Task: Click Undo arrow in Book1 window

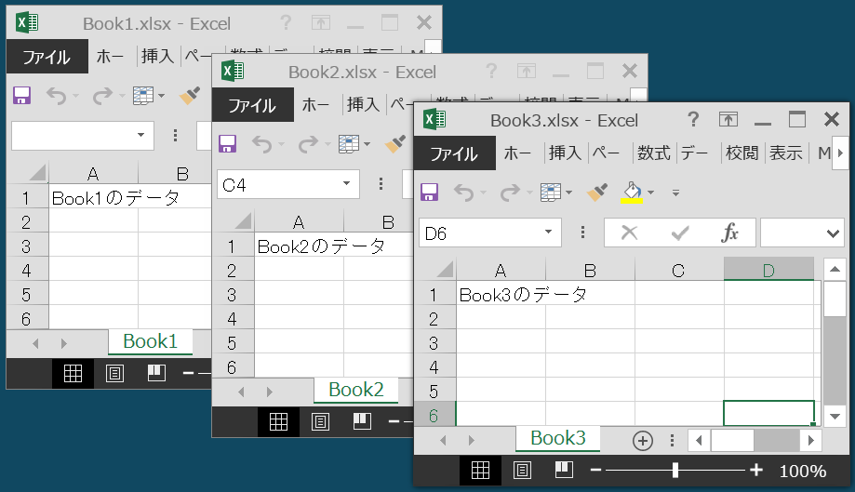Action: pyautogui.click(x=57, y=96)
